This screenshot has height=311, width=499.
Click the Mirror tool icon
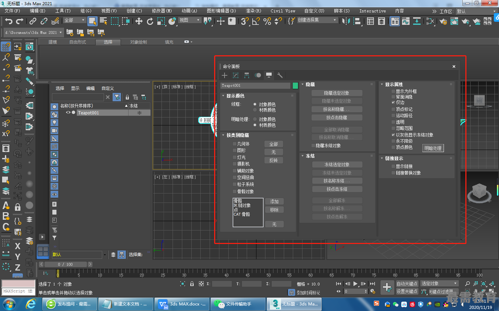click(x=346, y=21)
